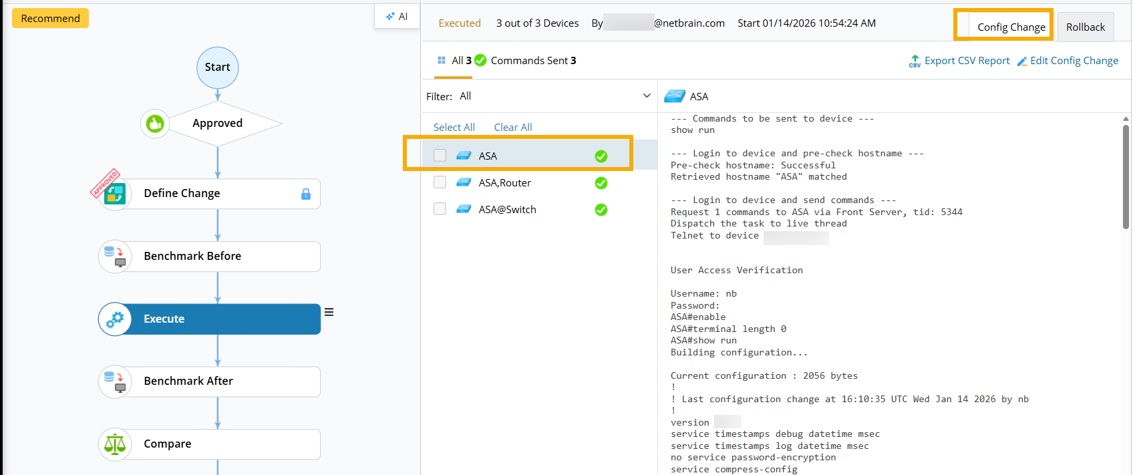This screenshot has height=475, width=1133.
Task: Click the yellow Recommend button
Action: tap(50, 19)
